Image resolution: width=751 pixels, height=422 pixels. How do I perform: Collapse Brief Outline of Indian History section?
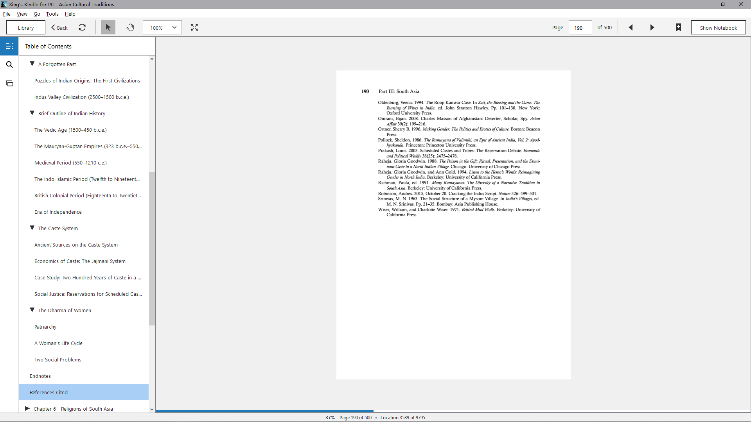pyautogui.click(x=32, y=113)
